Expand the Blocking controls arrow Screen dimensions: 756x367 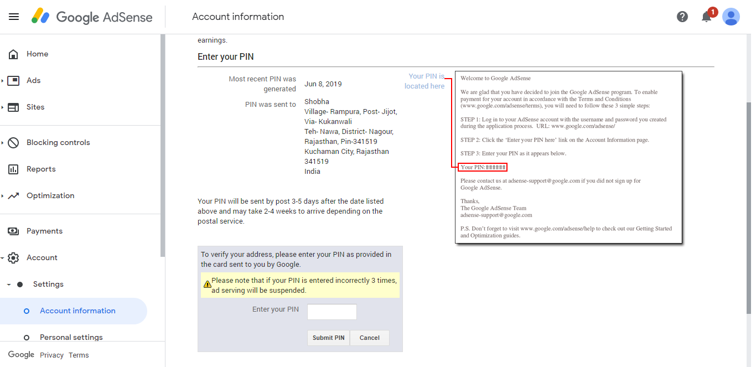pos(2,142)
